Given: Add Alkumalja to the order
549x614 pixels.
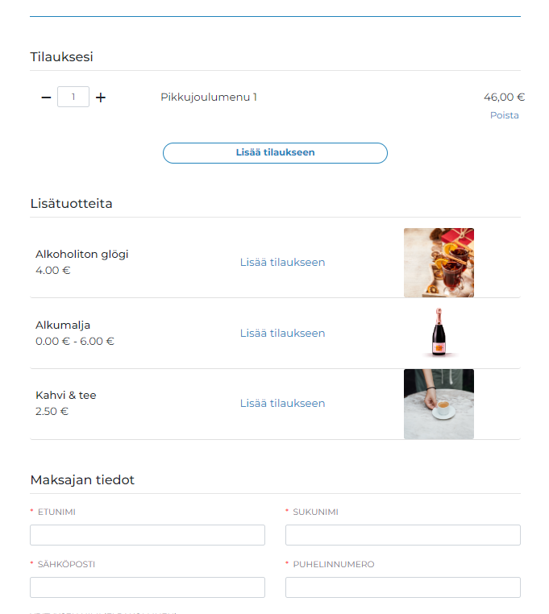Looking at the screenshot, I should (282, 334).
